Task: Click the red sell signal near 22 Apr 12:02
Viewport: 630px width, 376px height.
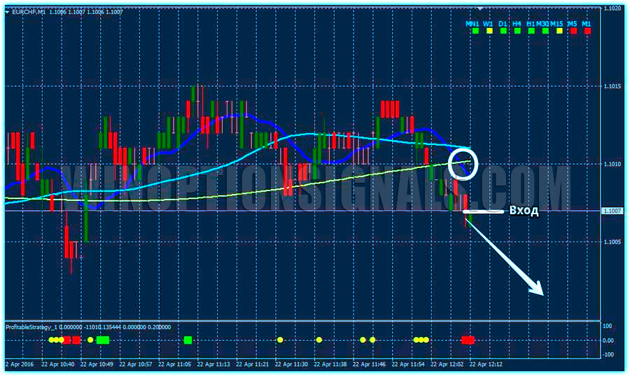Action: click(x=468, y=340)
